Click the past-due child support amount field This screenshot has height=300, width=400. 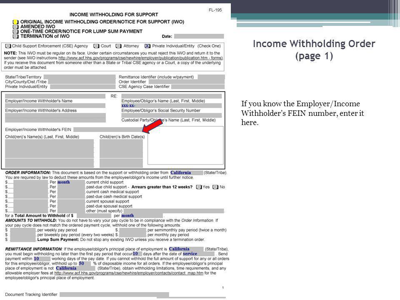click(x=30, y=187)
